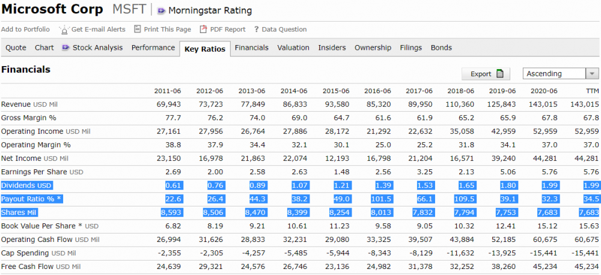Click the Morningstar Rating premium icon
Viewport: 601px width, 275px height.
161,11
